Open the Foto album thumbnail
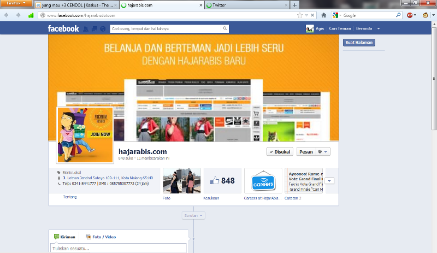The image size is (437, 253). coord(182,181)
